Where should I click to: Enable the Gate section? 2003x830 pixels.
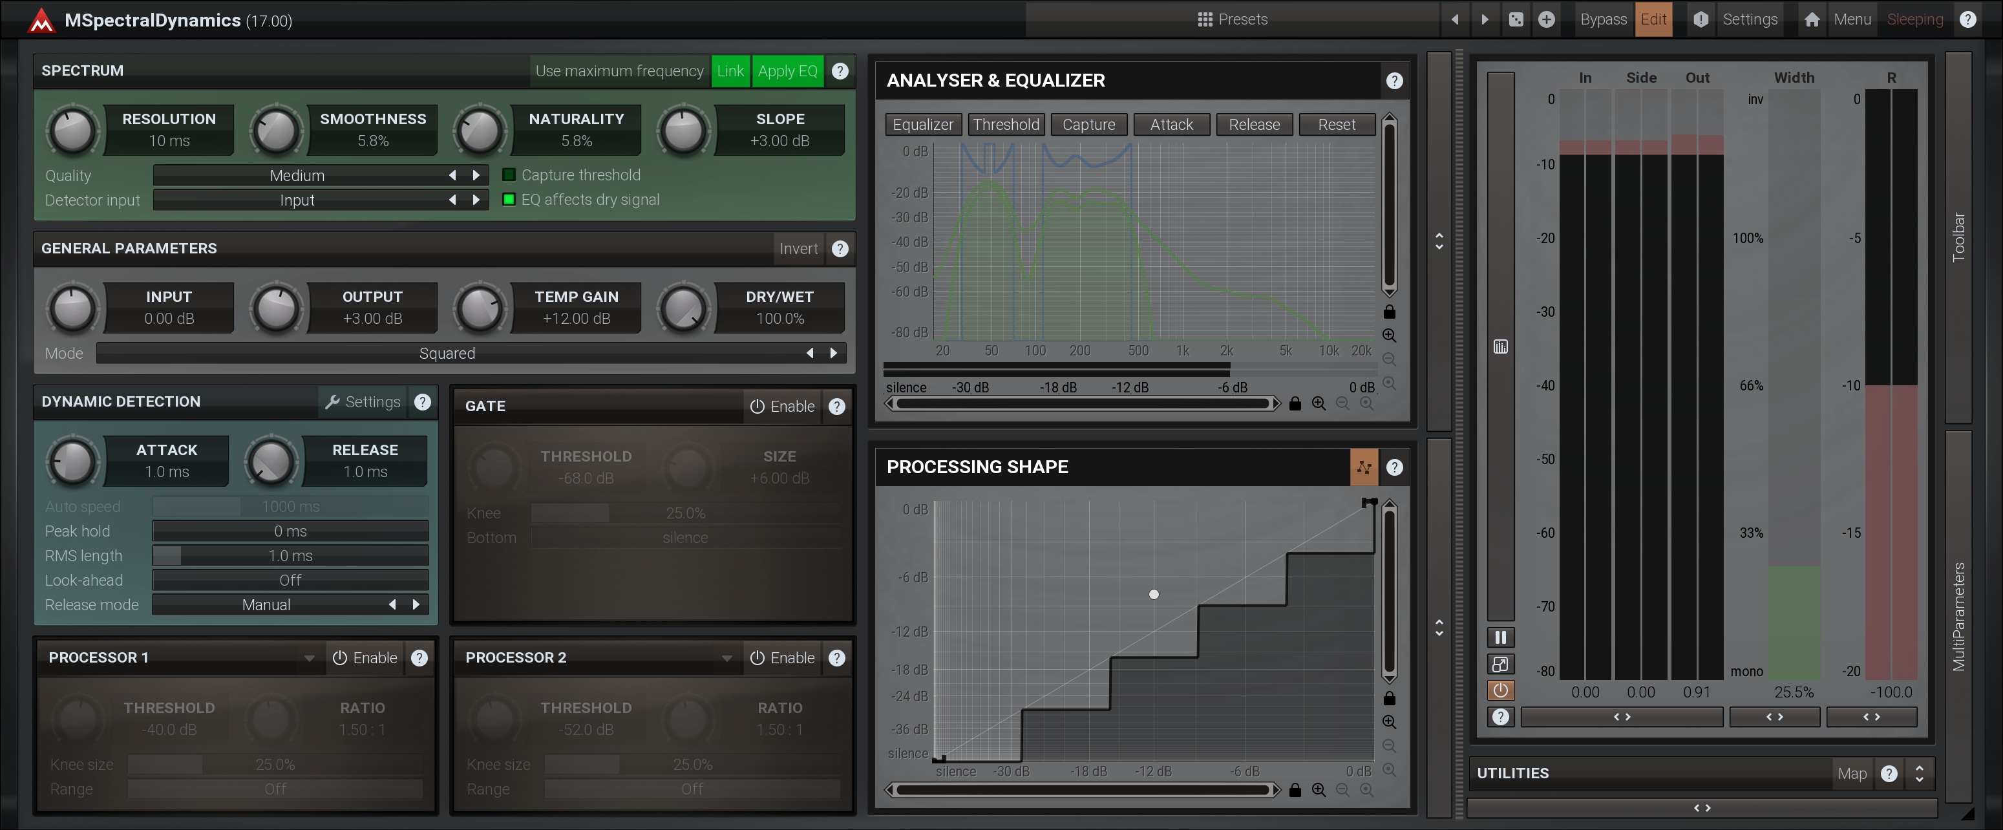coord(781,406)
